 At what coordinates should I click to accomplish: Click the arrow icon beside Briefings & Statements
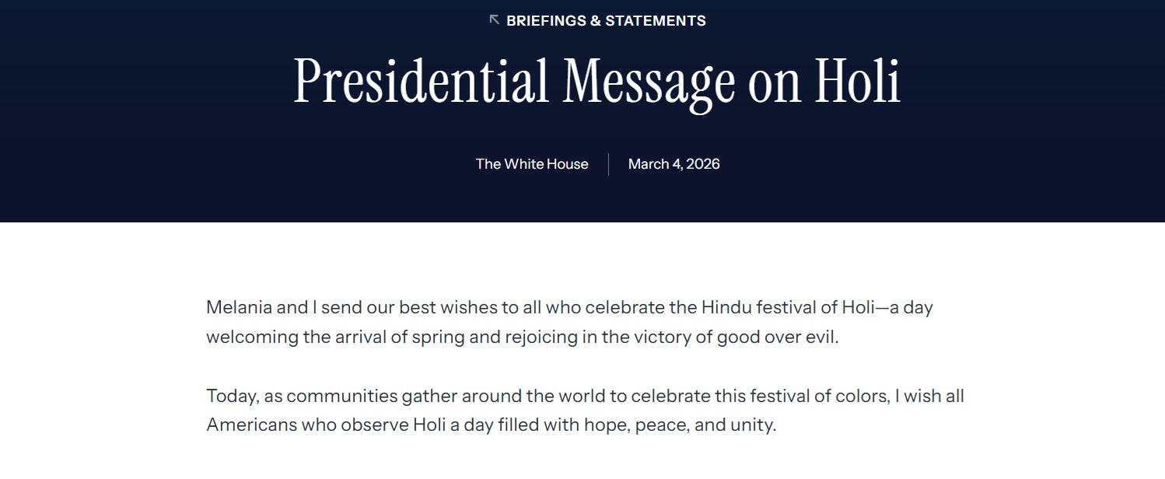pyautogui.click(x=494, y=20)
